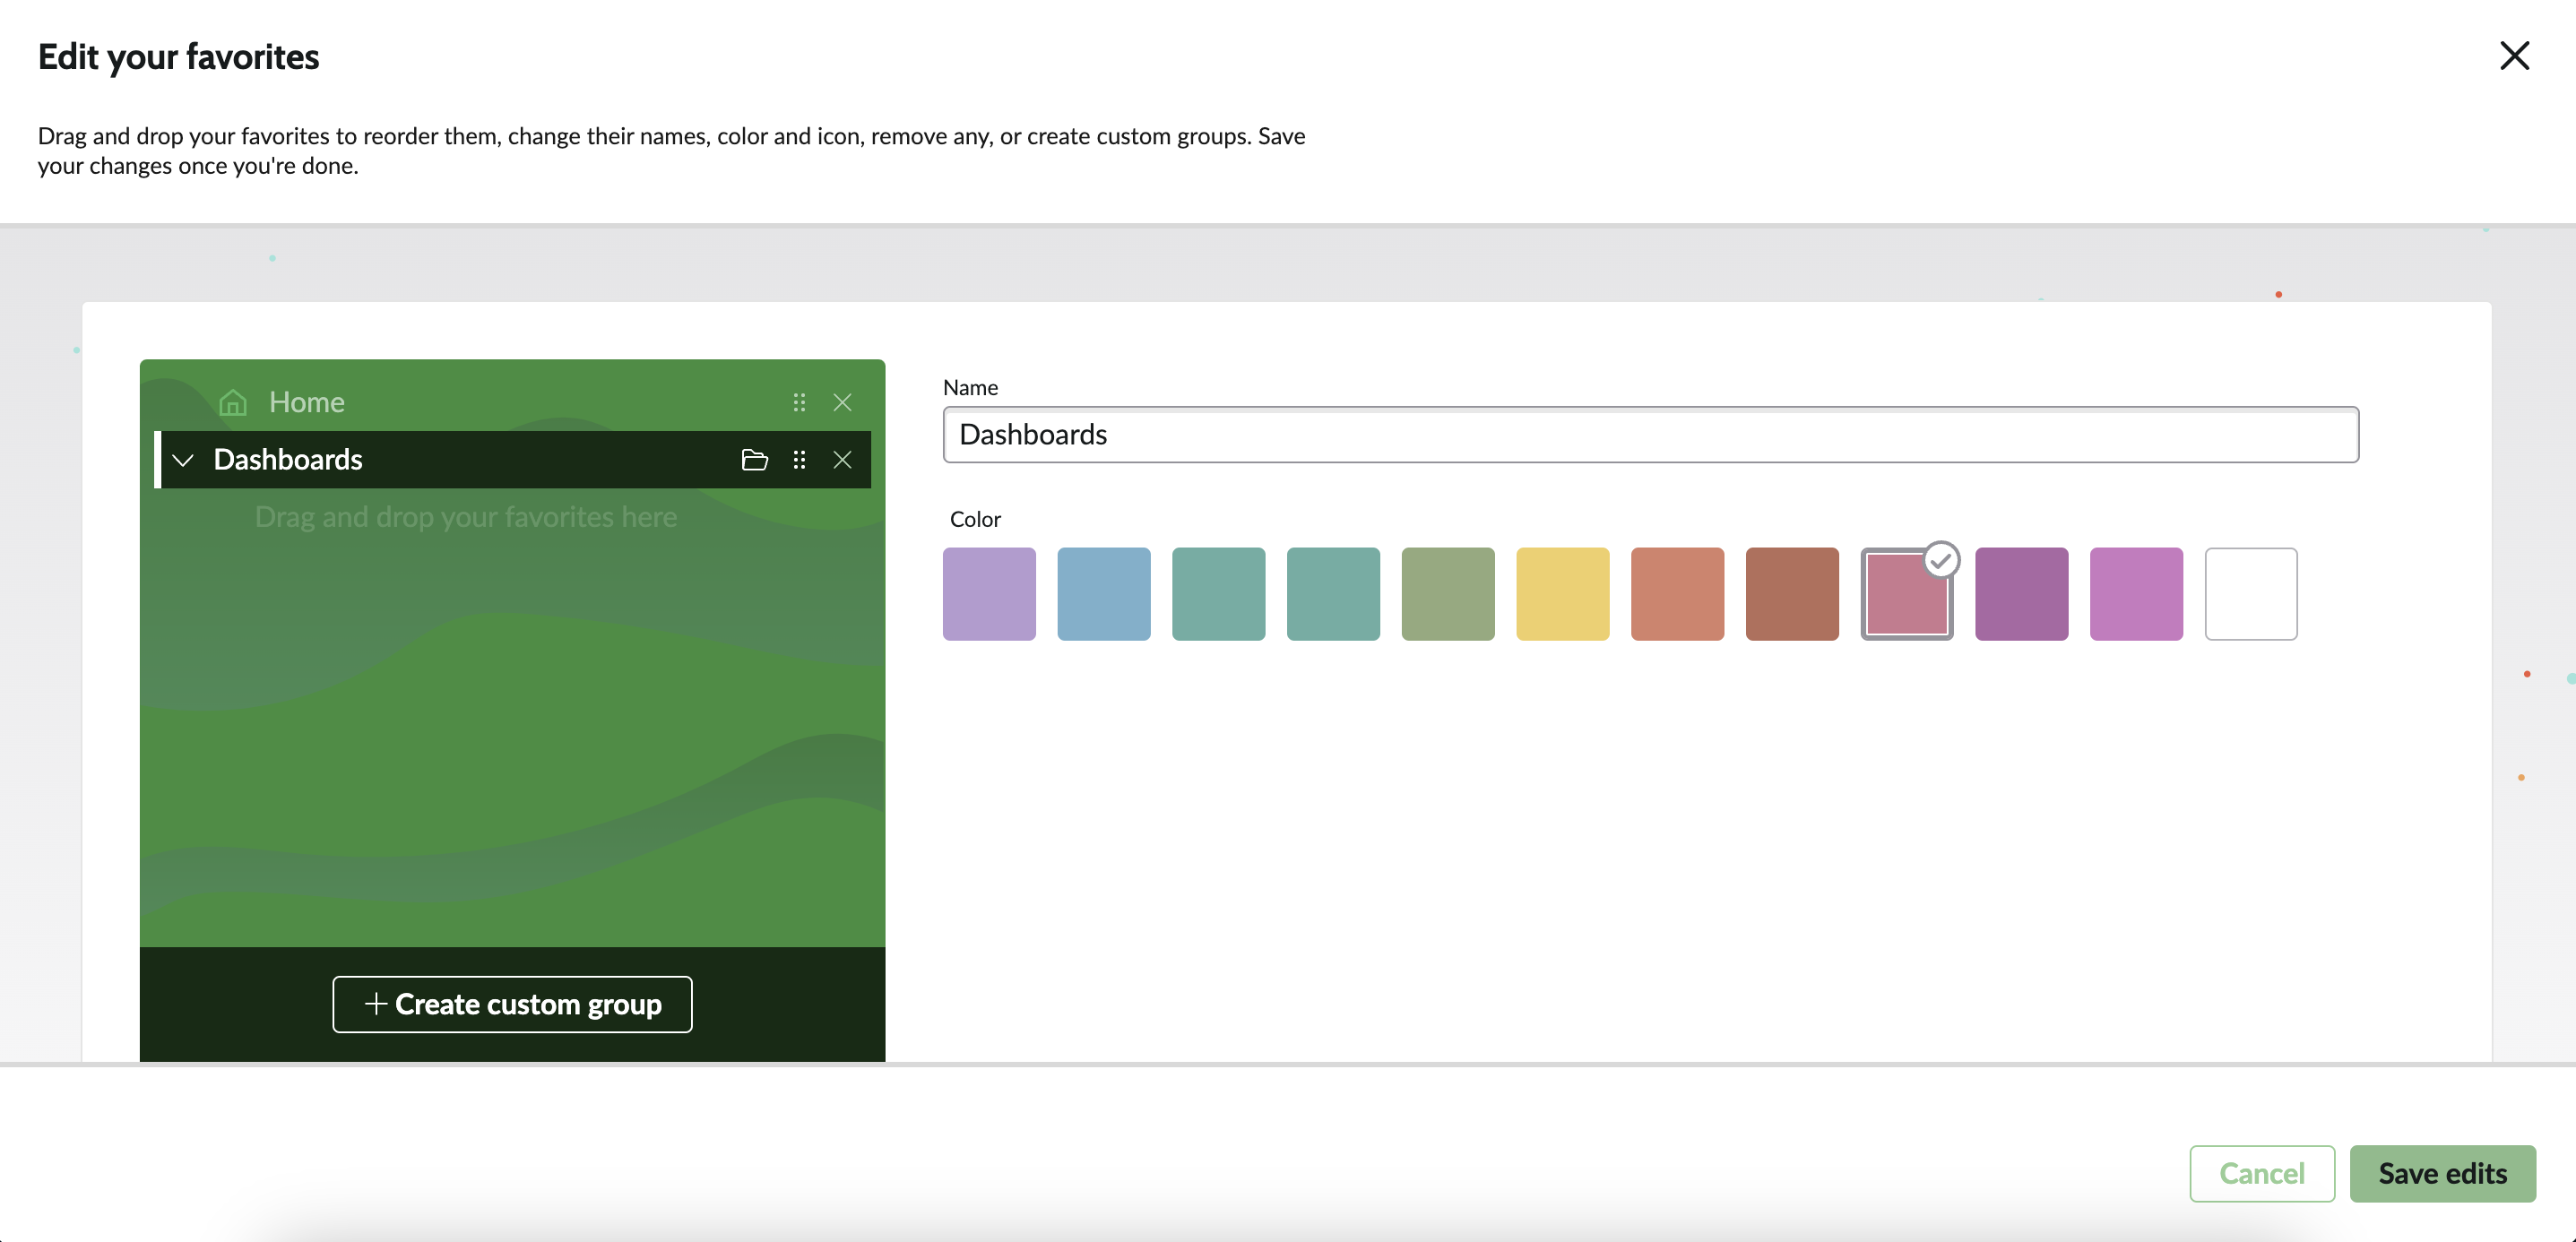Pick the first teal color swatch
Viewport: 2576px width, 1242px height.
pos(1219,594)
